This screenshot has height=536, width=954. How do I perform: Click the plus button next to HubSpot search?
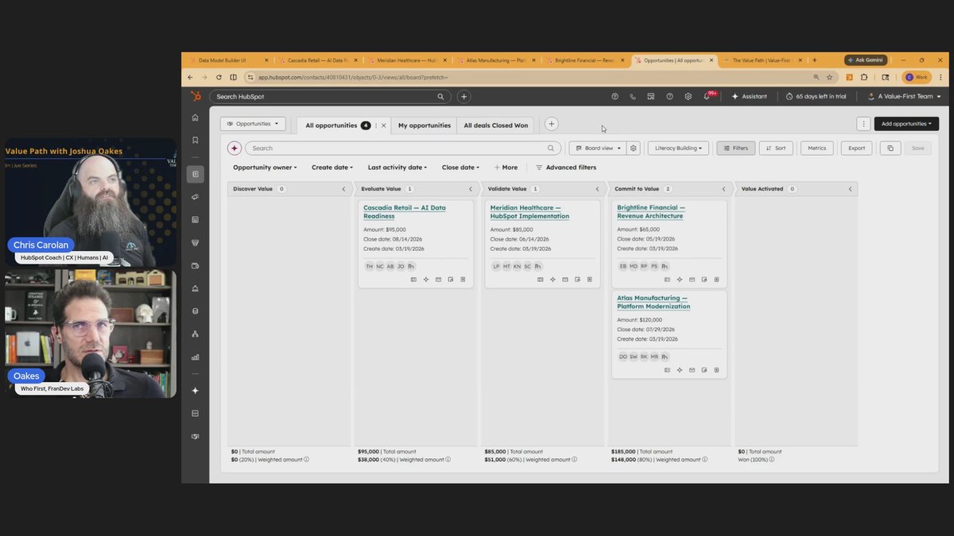464,96
